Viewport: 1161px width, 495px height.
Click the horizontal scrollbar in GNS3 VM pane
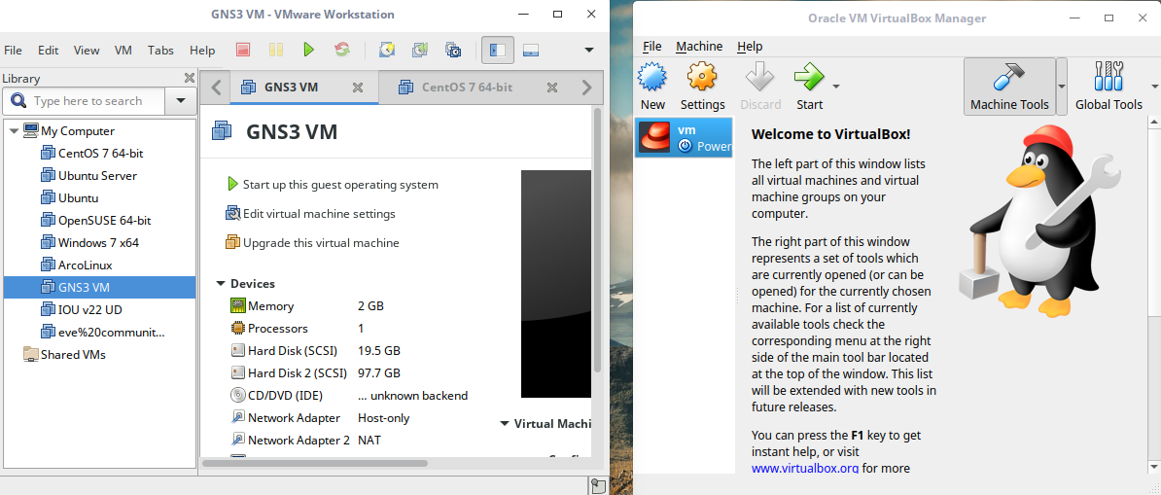[315, 463]
